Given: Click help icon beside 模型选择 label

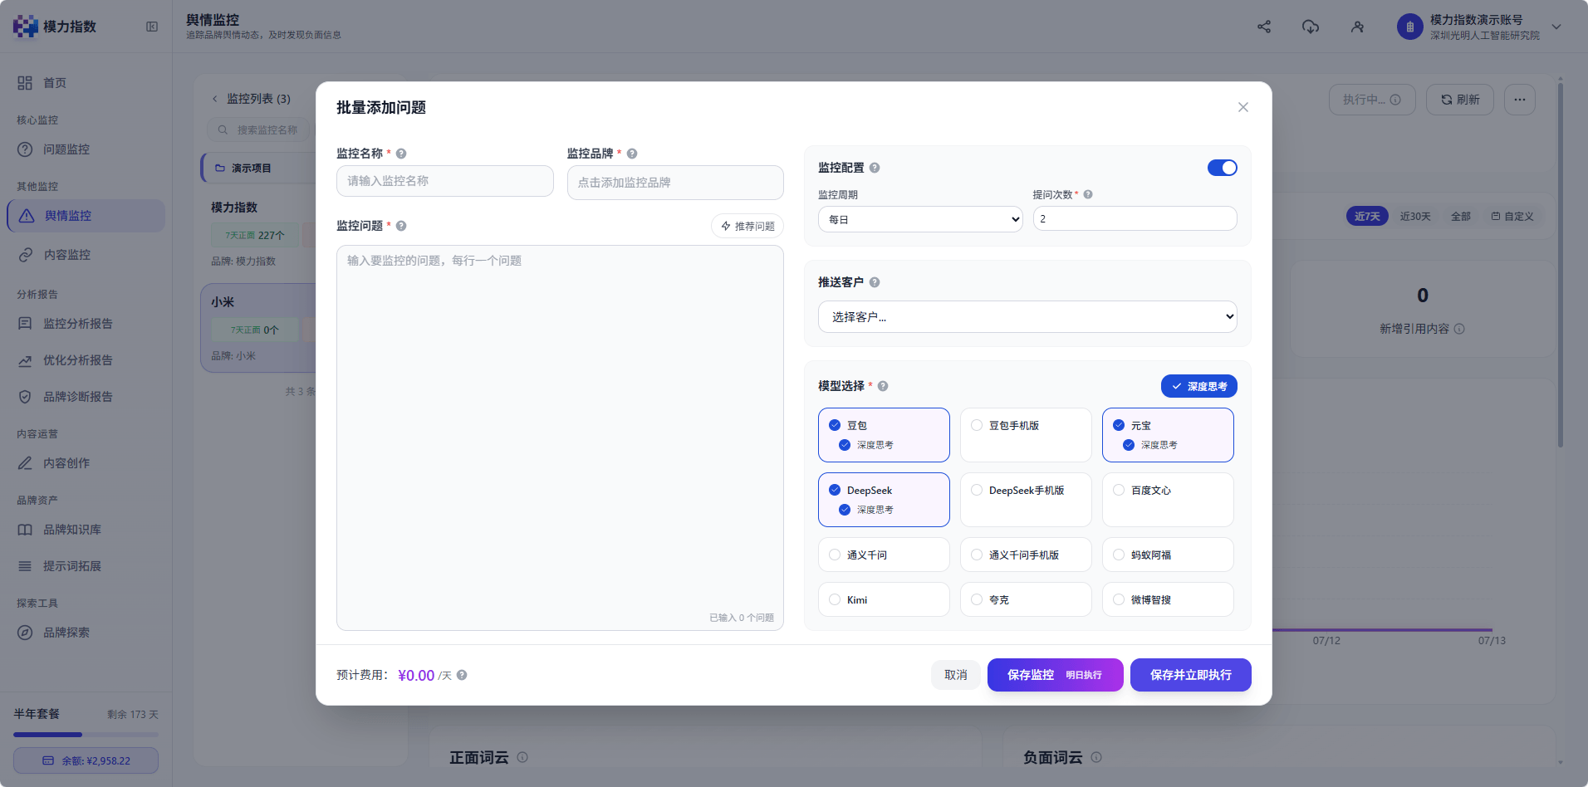Looking at the screenshot, I should pyautogui.click(x=883, y=386).
